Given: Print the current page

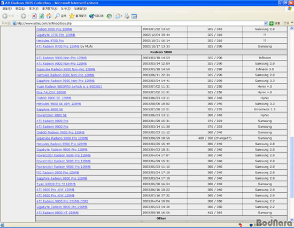Looking at the screenshot, I should tap(127, 16).
